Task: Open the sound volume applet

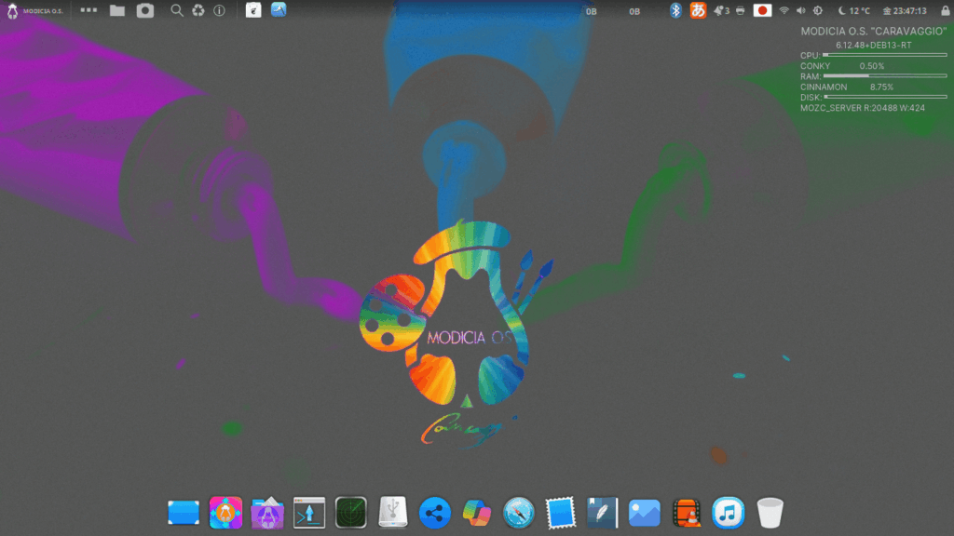Action: 800,10
